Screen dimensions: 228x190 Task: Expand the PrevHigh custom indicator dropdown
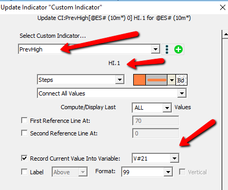coord(155,49)
